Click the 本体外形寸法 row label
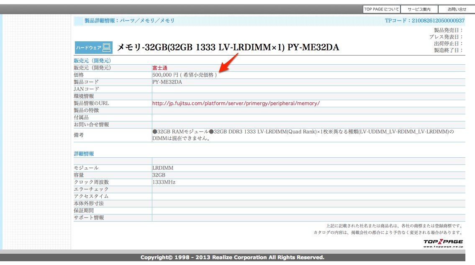475x265 pixels. click(x=89, y=204)
